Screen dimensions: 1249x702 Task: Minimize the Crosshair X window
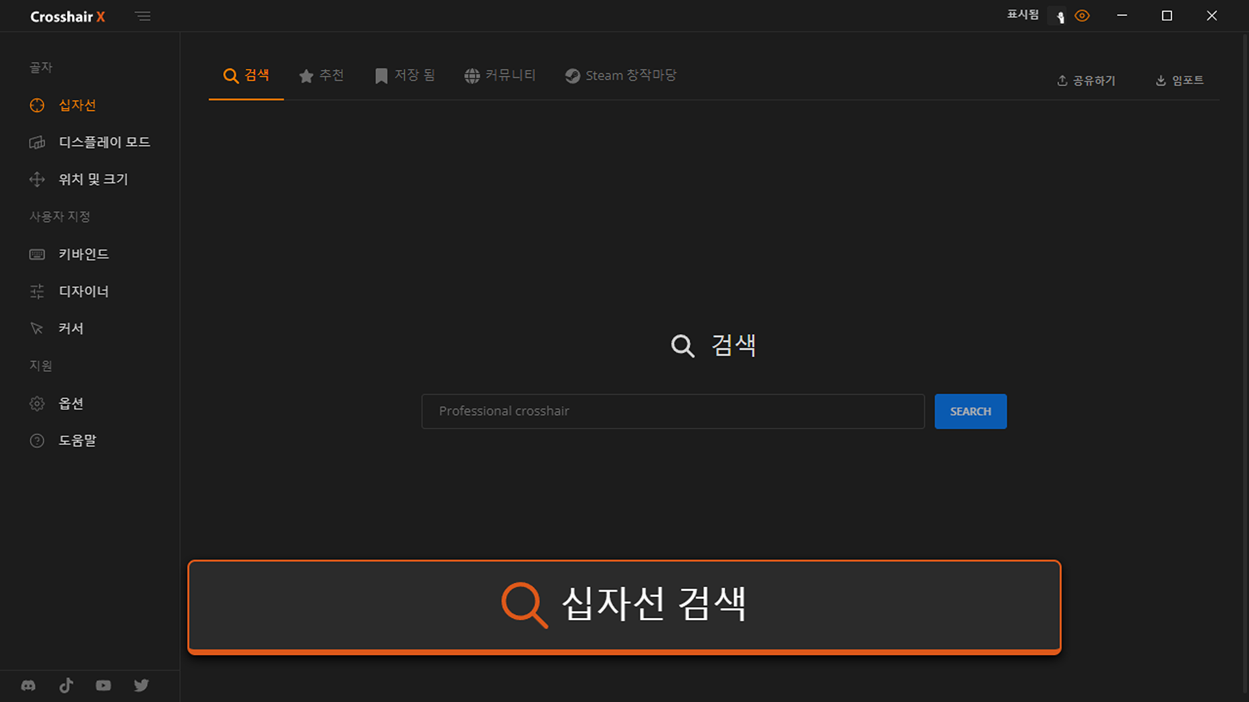click(x=1122, y=16)
